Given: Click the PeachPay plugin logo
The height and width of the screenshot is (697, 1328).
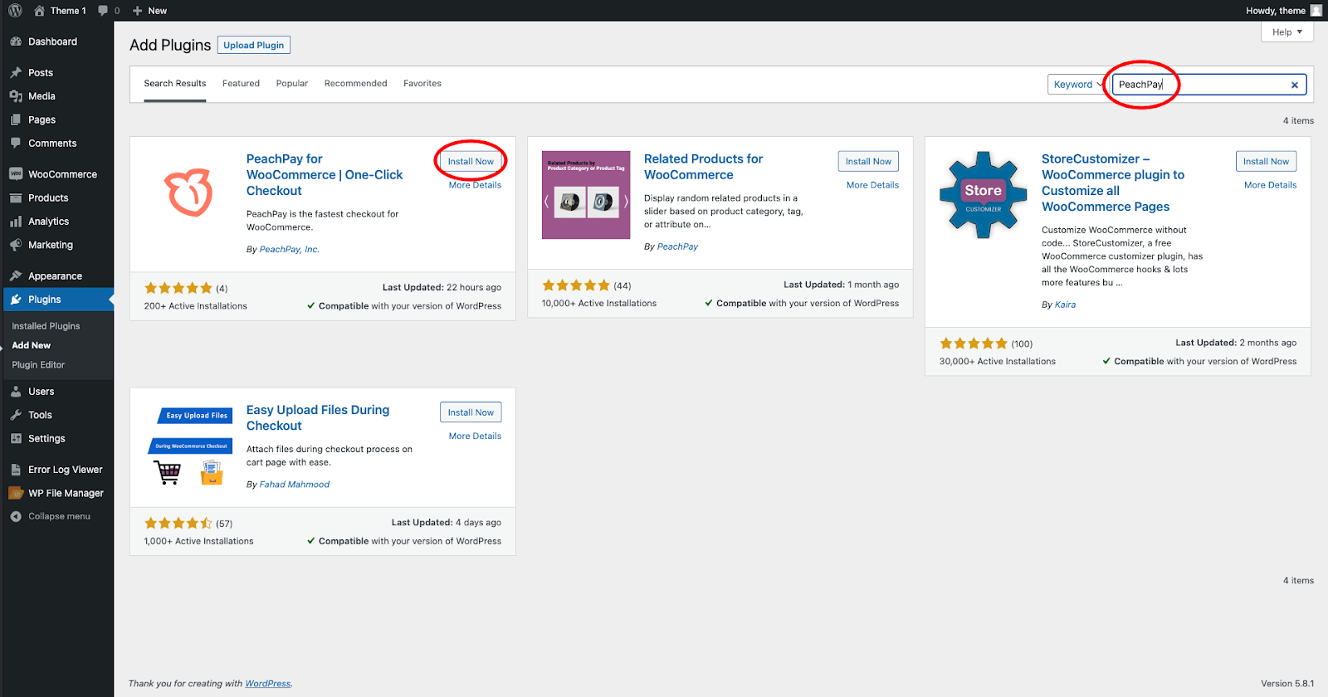Looking at the screenshot, I should pos(188,192).
